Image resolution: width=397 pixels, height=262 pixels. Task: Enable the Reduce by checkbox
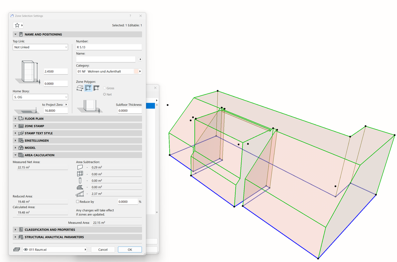77,202
